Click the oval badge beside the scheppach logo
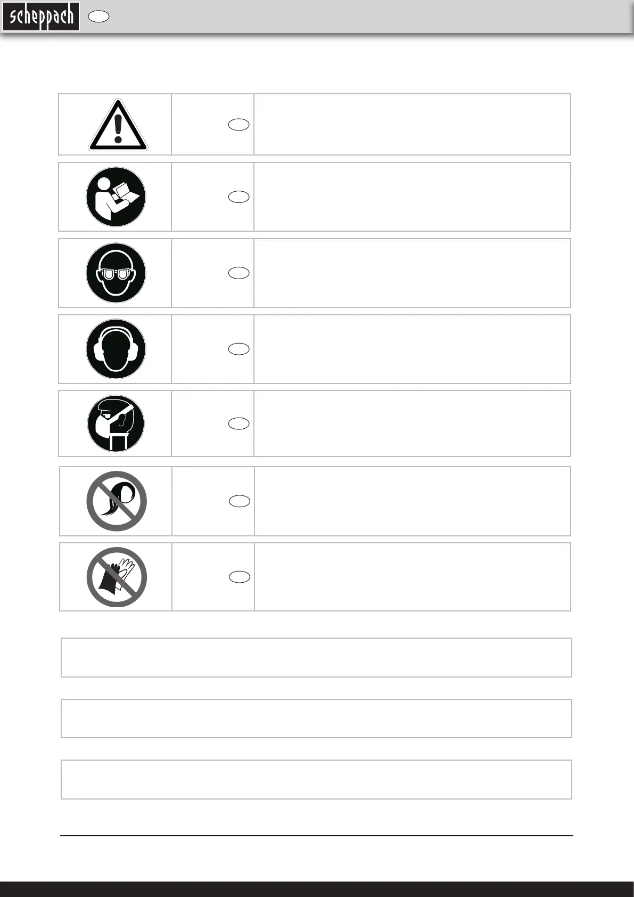Image resolution: width=634 pixels, height=897 pixels. point(99,17)
